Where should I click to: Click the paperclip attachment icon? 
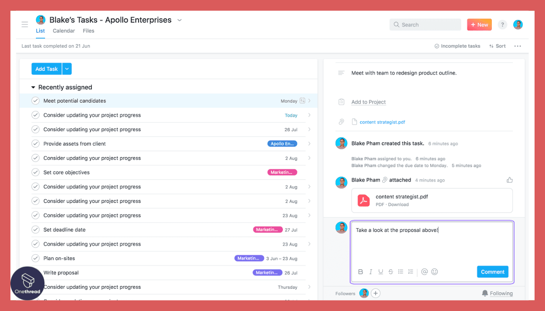pos(341,121)
